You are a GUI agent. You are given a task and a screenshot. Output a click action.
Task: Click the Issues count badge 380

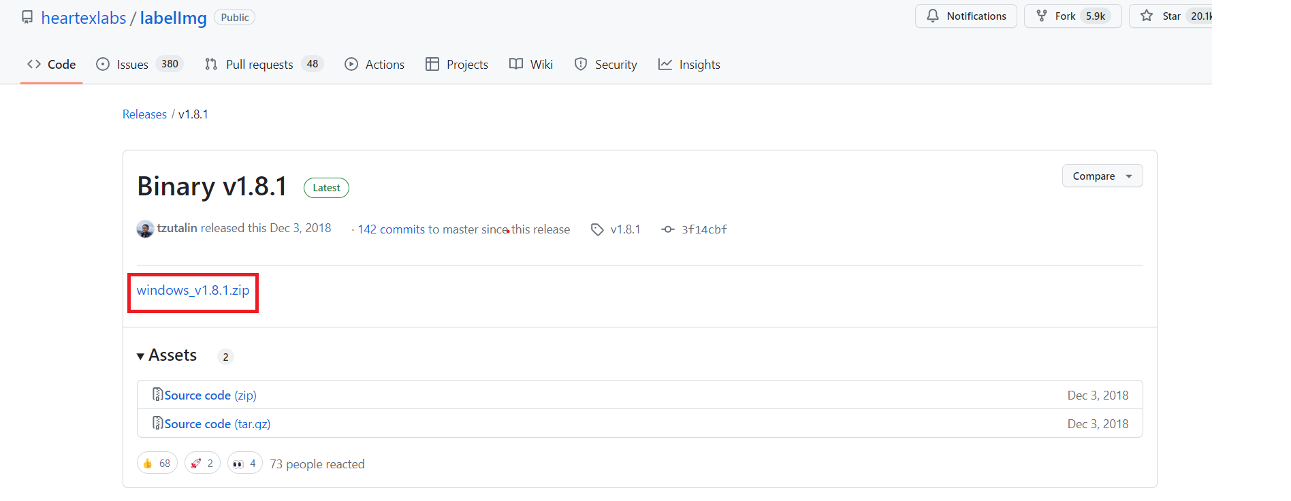pos(170,64)
